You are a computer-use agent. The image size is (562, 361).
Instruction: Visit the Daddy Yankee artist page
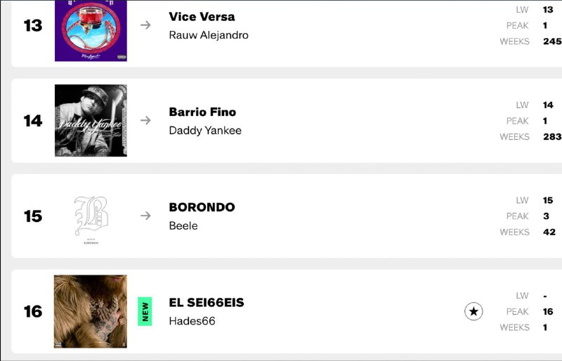click(205, 131)
